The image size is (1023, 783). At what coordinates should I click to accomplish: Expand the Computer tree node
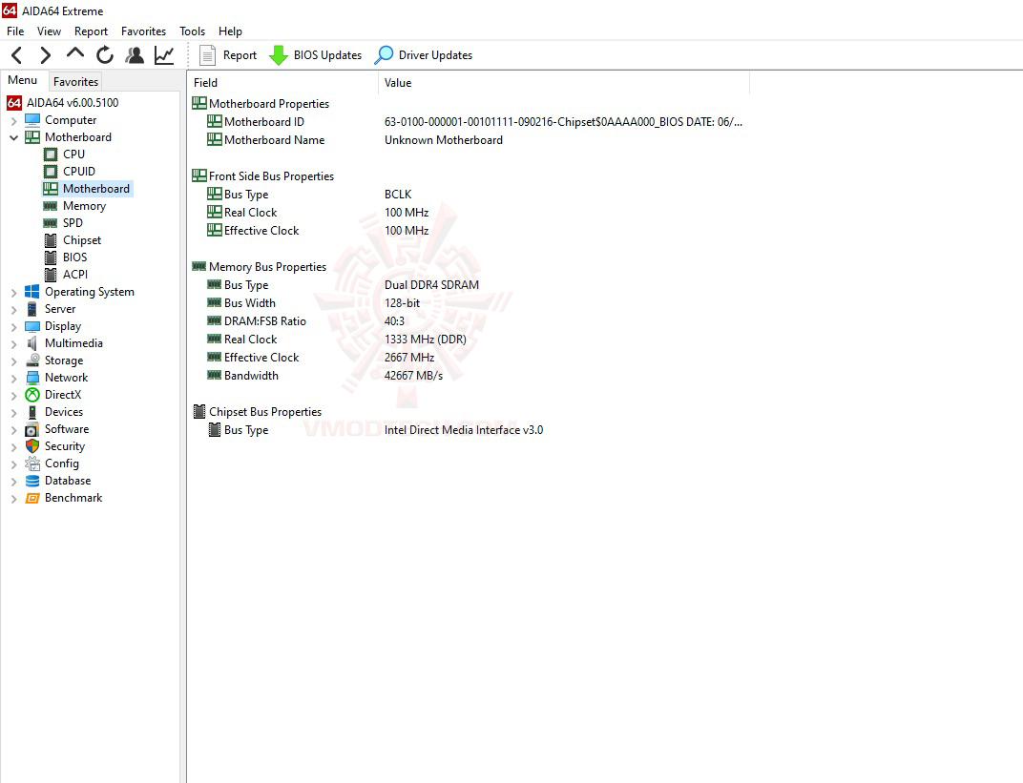pyautogui.click(x=13, y=119)
